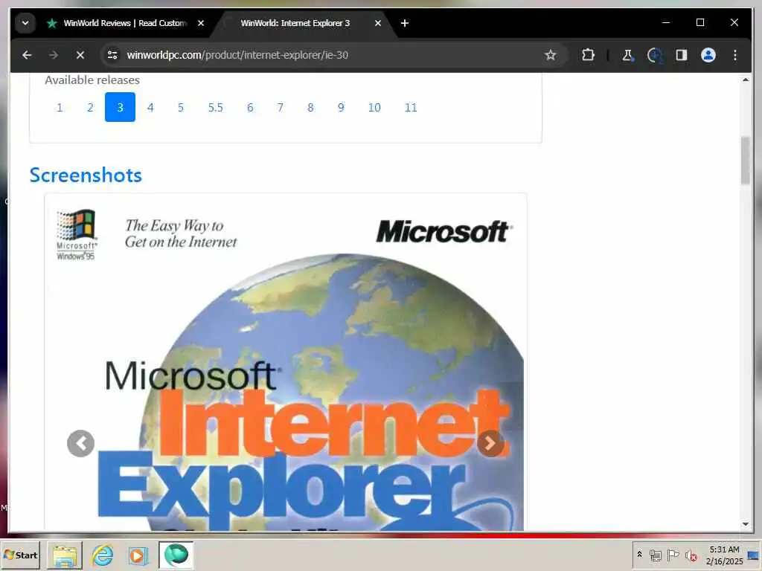The width and height of the screenshot is (762, 571).
Task: Select release 1
Action: click(x=60, y=107)
